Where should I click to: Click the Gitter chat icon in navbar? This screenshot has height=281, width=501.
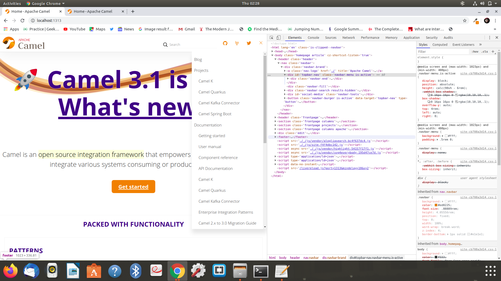click(237, 43)
